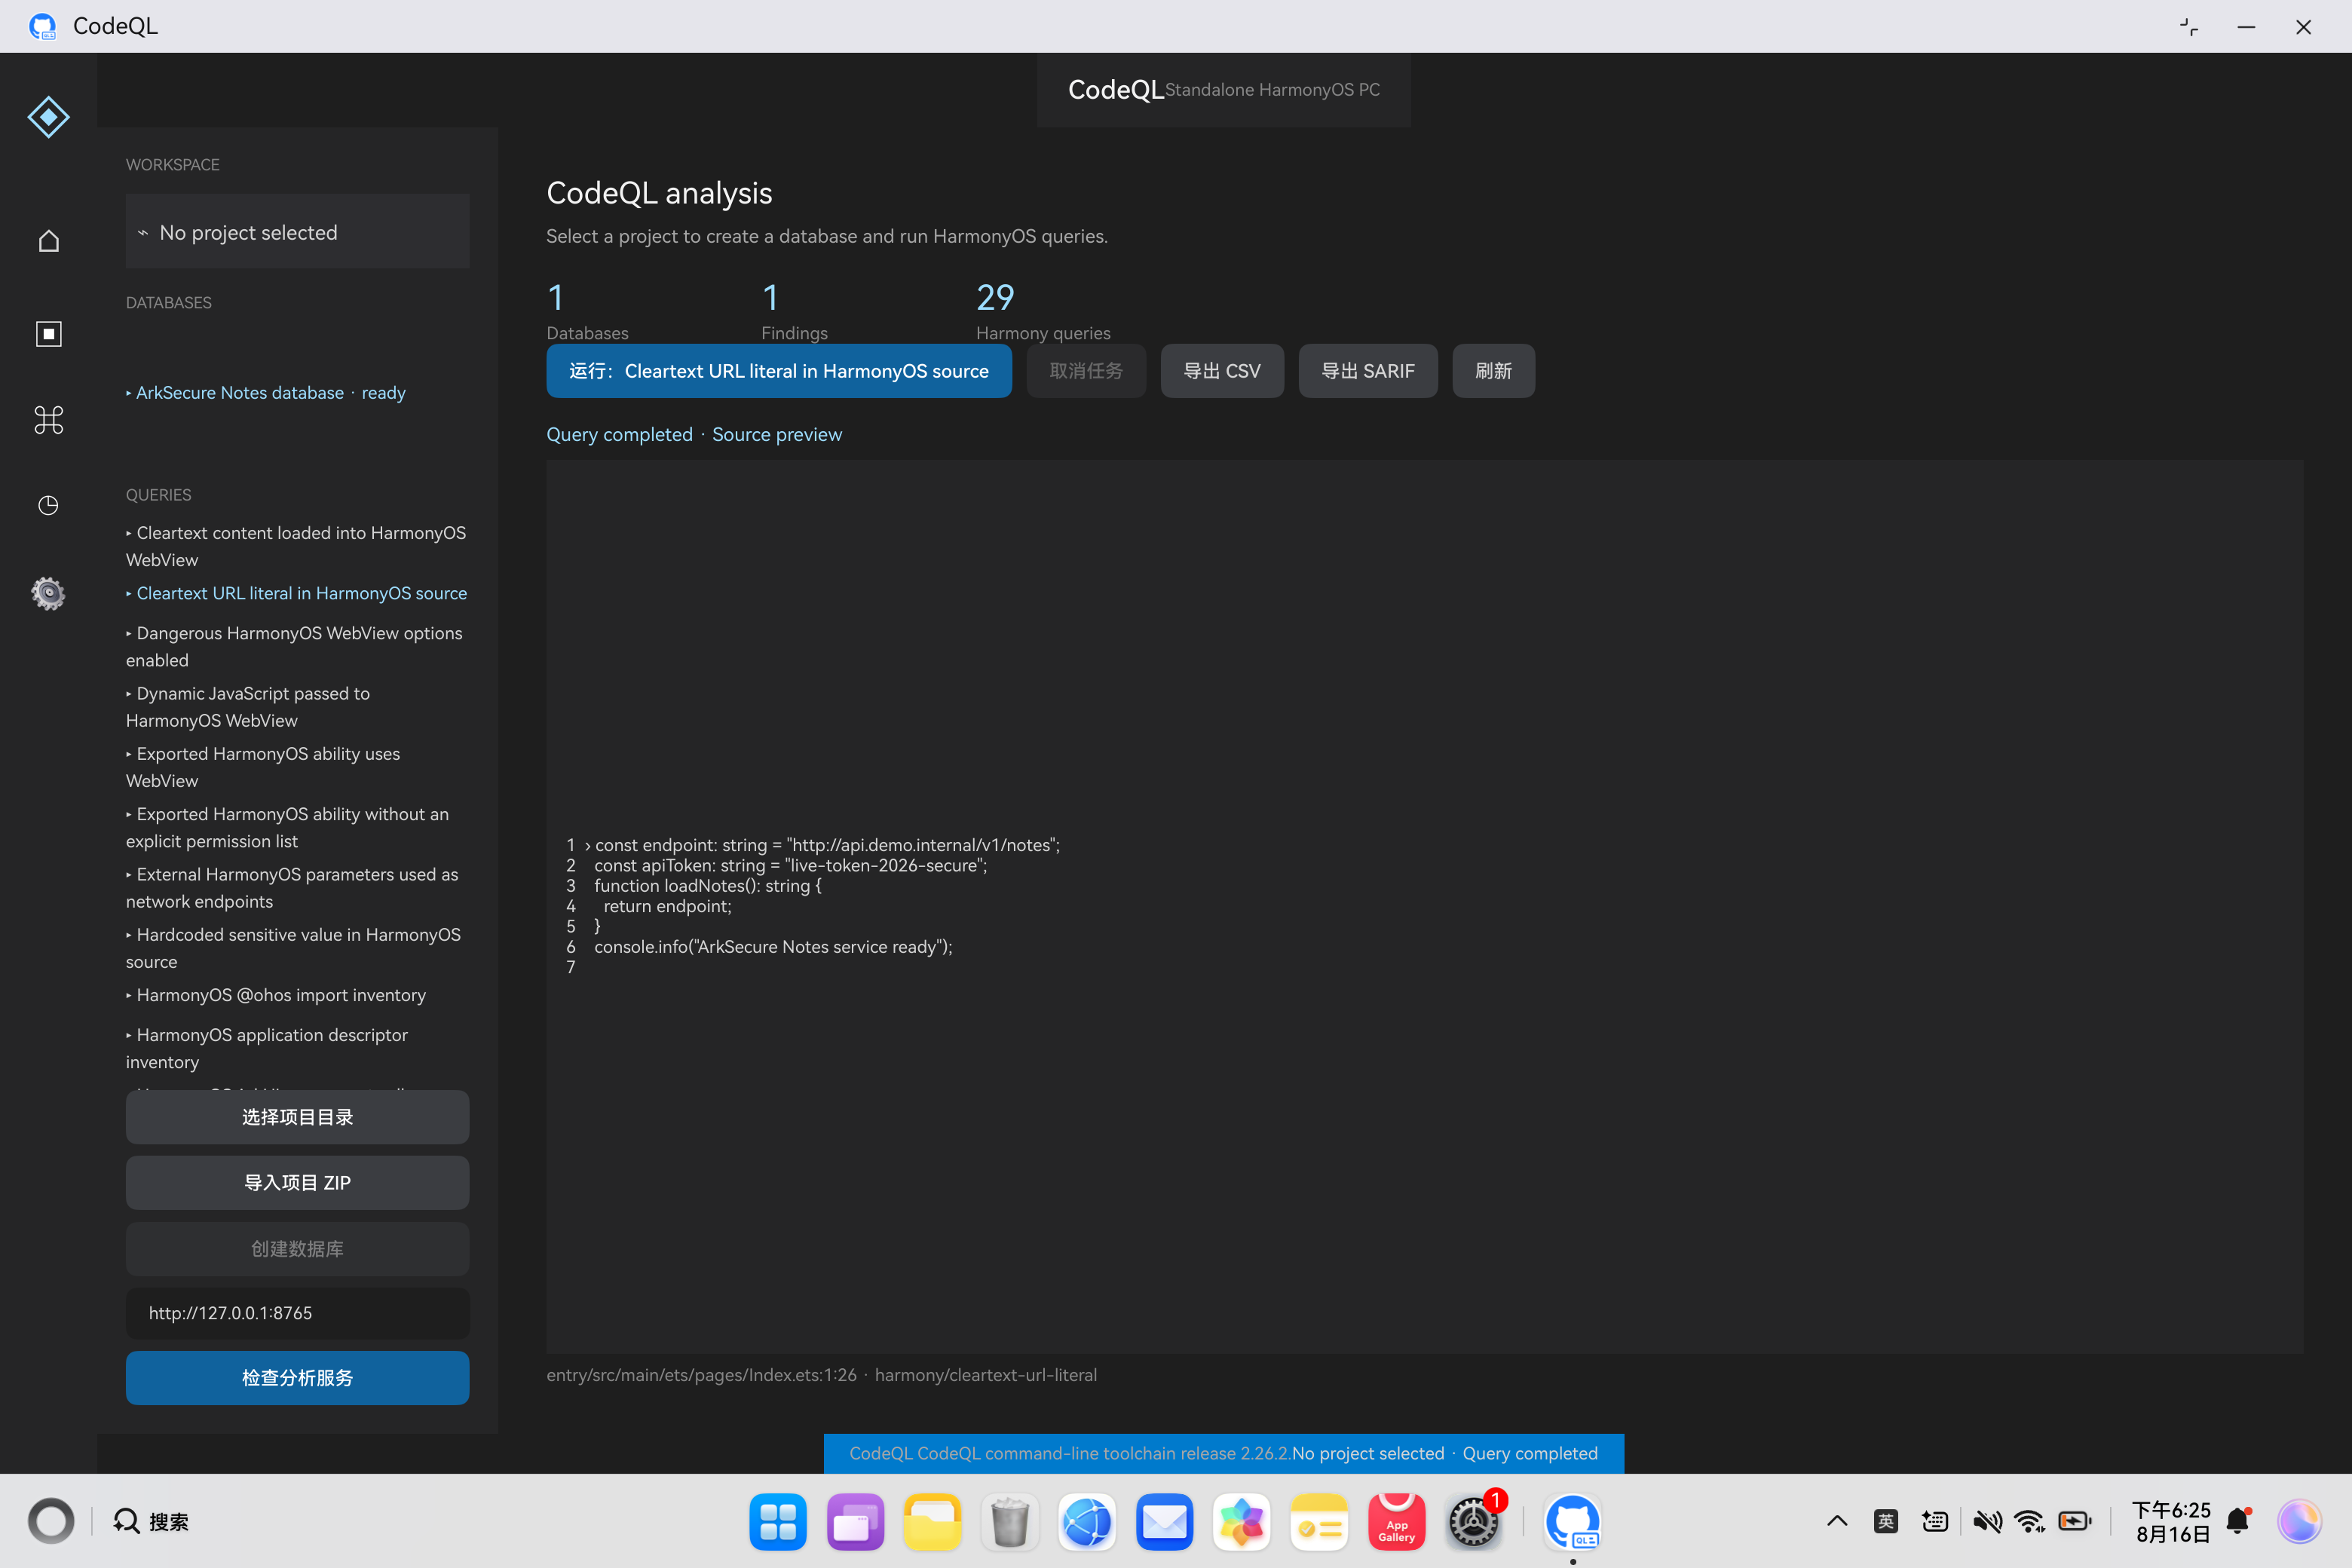Open the gear settings icon in sidebar

point(48,593)
